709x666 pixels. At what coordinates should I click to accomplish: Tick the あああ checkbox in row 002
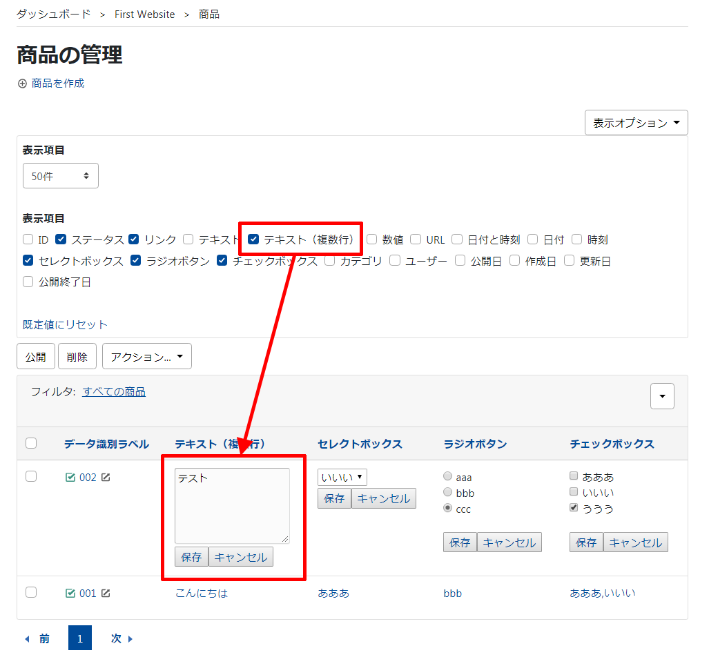click(x=574, y=476)
